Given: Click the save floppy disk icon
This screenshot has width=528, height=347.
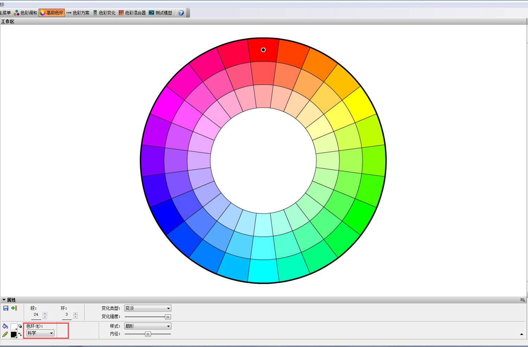Looking at the screenshot, I should tap(6, 308).
